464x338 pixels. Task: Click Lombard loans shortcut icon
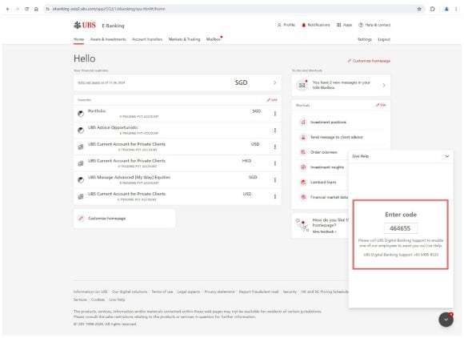[x=303, y=182]
